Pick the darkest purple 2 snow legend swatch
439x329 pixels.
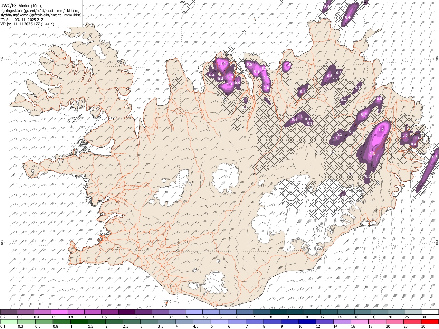tap(127, 312)
